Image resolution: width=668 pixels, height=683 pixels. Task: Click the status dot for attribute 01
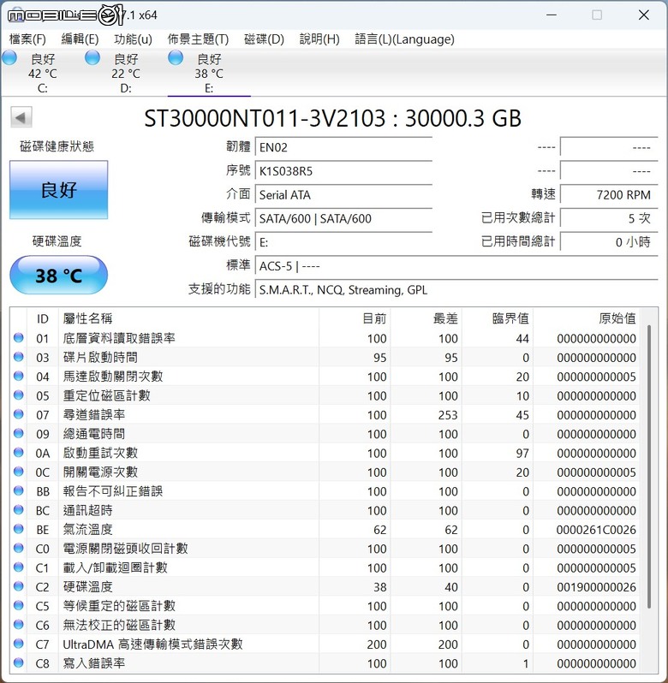coord(18,337)
